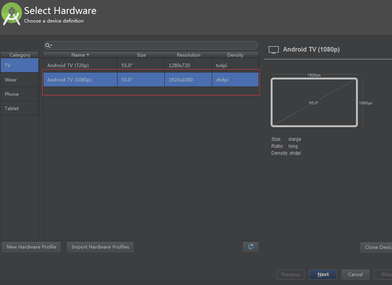392x285 pixels.
Task: Click the TV monitor icon in preview header
Action: pyautogui.click(x=274, y=50)
